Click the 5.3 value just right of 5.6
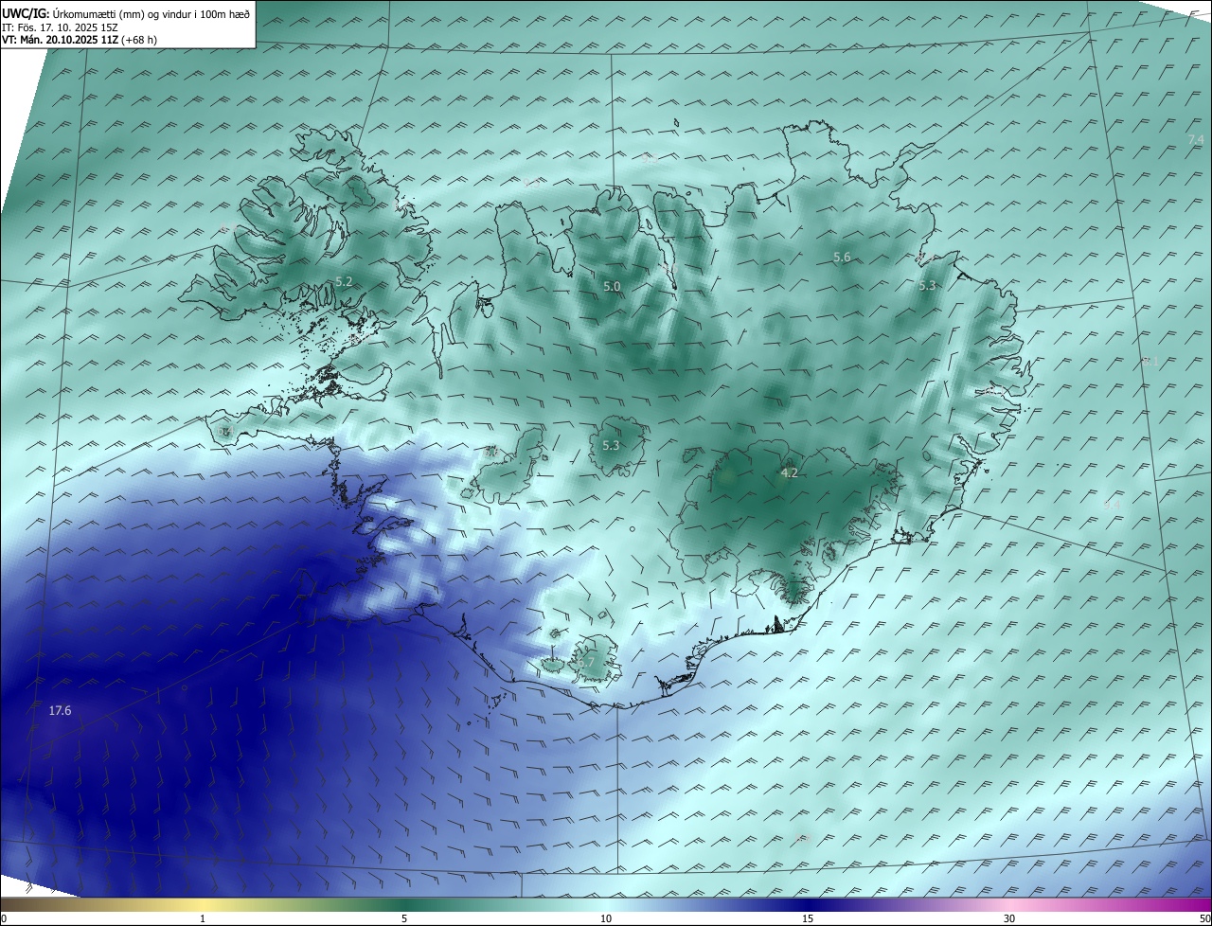The height and width of the screenshot is (926, 1212). click(x=927, y=285)
